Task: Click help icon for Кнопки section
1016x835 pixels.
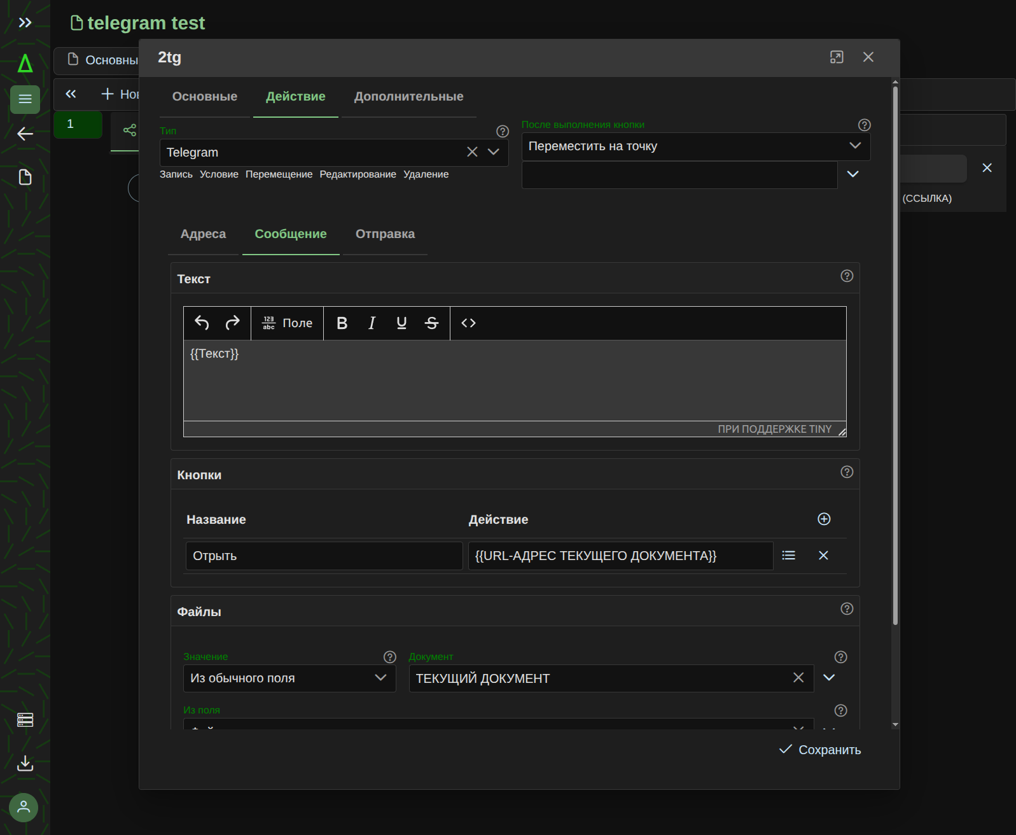Action: click(847, 472)
